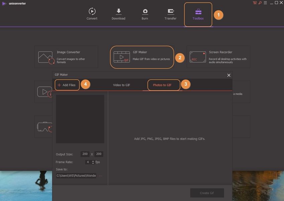Switch to the Video to GIF tab
284x201 pixels.
tap(122, 85)
